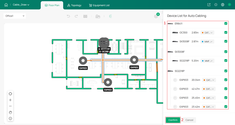Select the pan hand tool
This screenshot has height=125, width=235.
point(10,112)
